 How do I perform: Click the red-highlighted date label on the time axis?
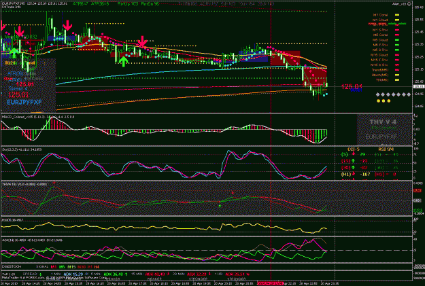270,283
